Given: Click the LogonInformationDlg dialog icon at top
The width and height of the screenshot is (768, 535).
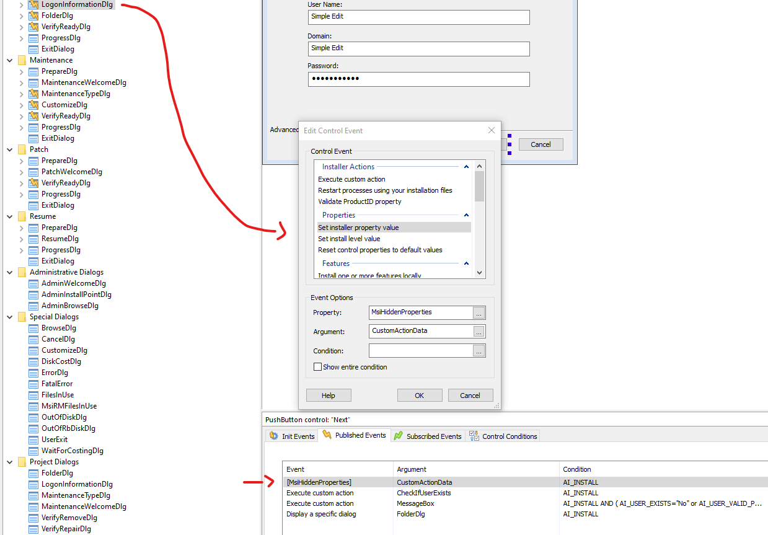Looking at the screenshot, I should point(33,4).
